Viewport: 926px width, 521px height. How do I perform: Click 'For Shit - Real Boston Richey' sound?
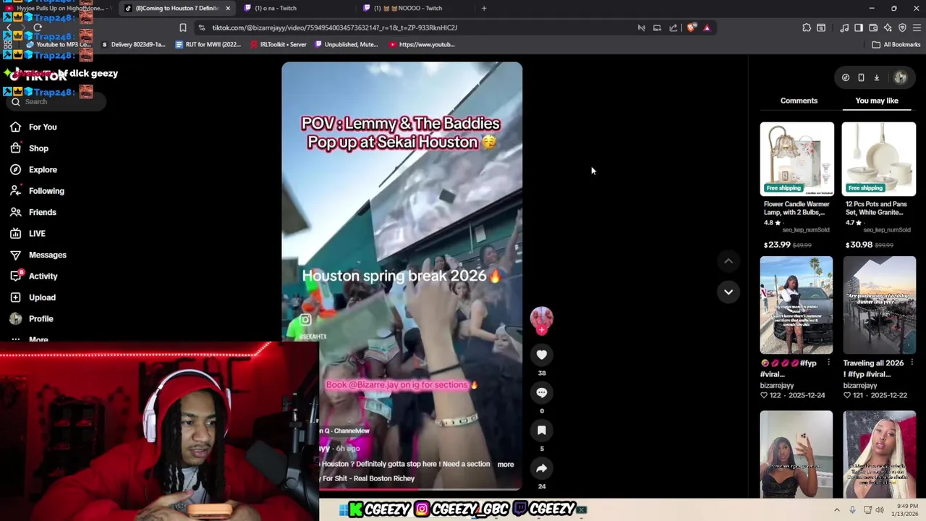(368, 478)
